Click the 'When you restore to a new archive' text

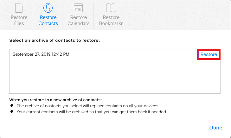click(55, 100)
